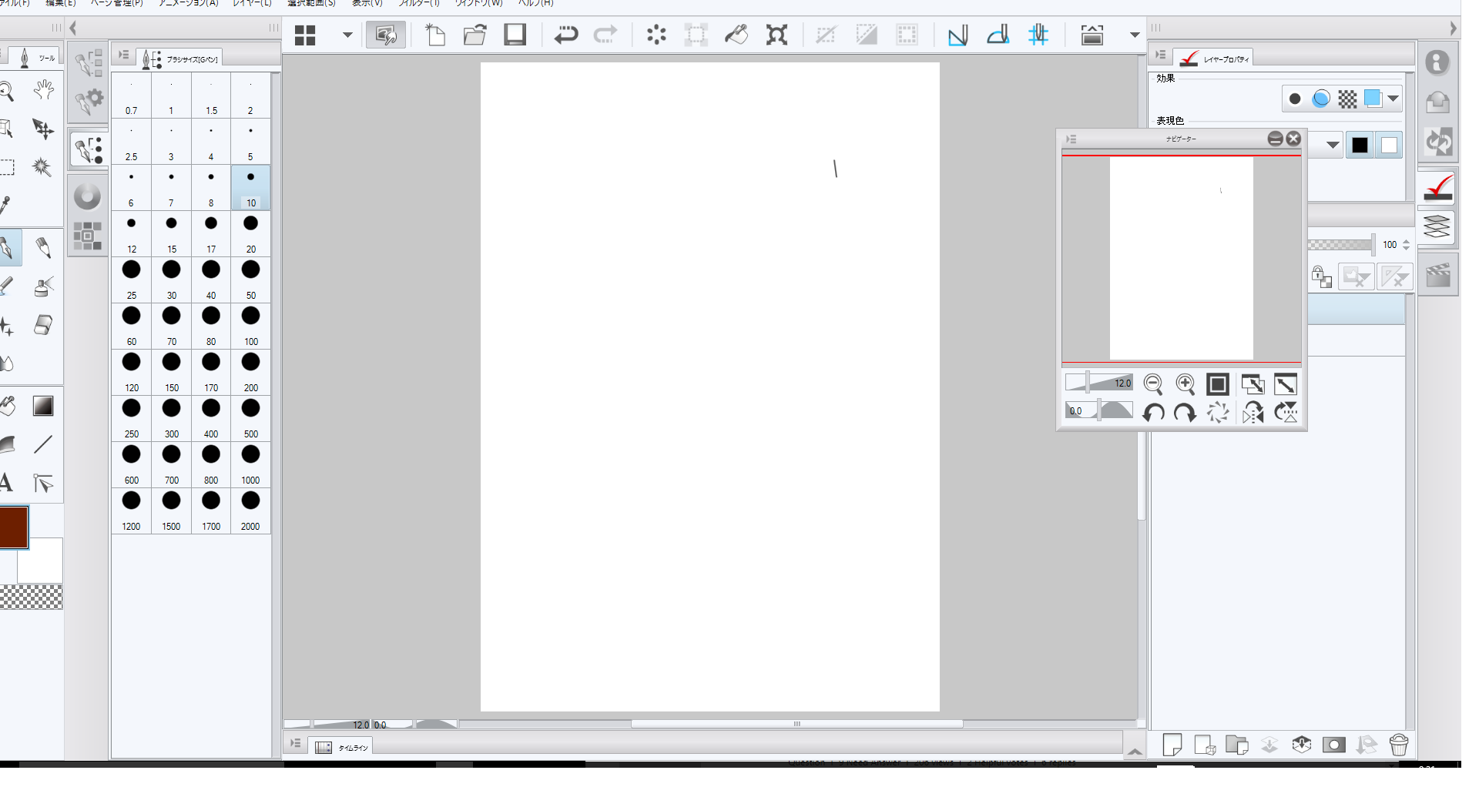Expand the effect options dropdown arrow
This screenshot has width=1479, height=807.
click(x=1393, y=99)
